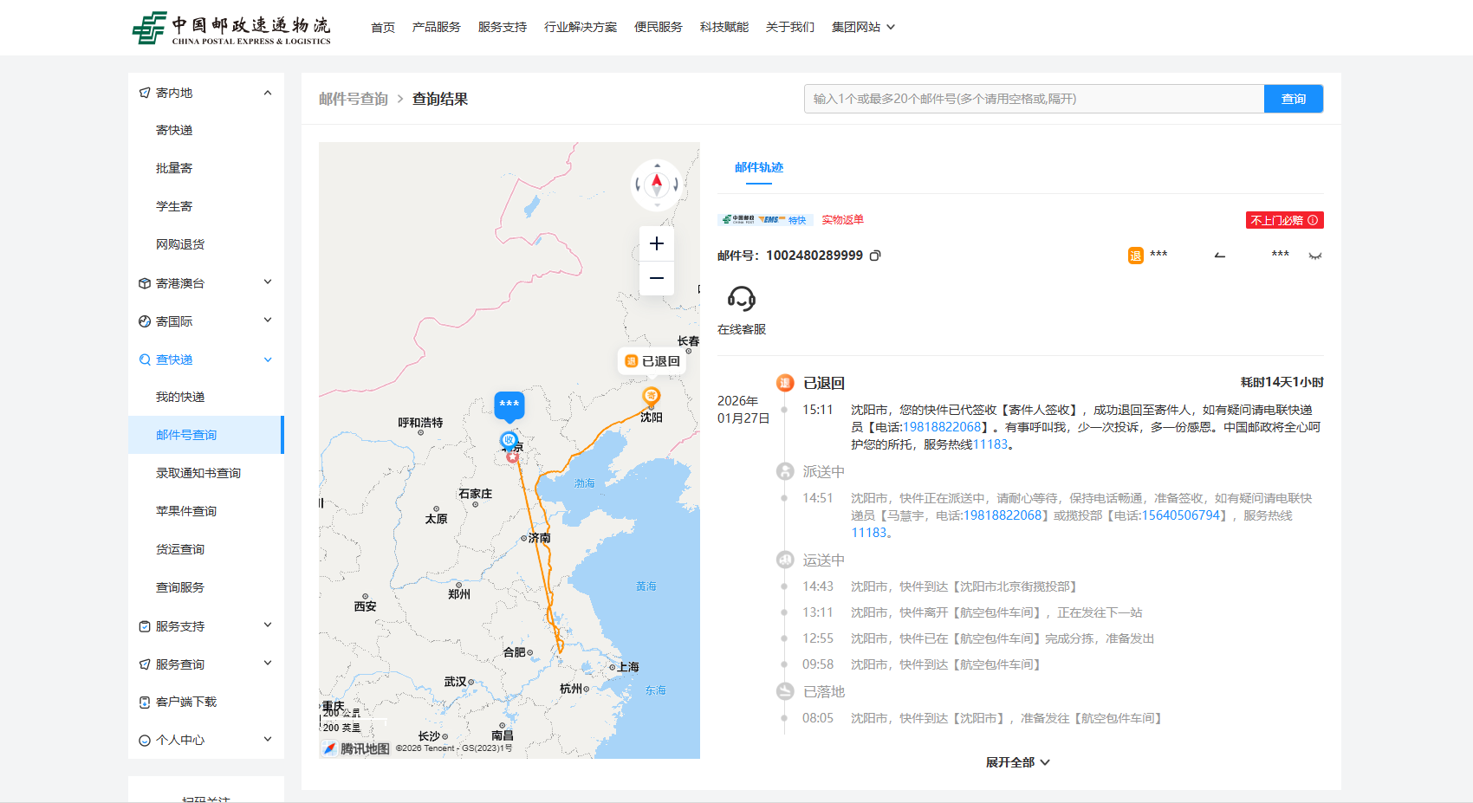Click the blue 查询 search button
The width and height of the screenshot is (1473, 803).
coord(1293,99)
